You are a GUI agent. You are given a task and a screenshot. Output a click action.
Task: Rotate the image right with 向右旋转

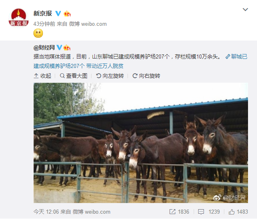[146, 76]
